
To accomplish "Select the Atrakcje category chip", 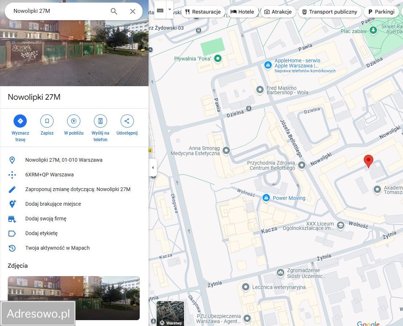I will coord(278,11).
